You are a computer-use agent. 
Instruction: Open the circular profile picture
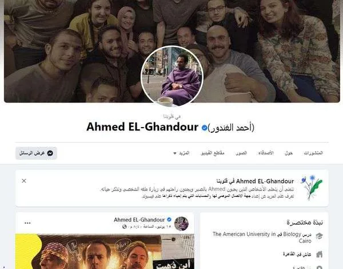pos(172,76)
